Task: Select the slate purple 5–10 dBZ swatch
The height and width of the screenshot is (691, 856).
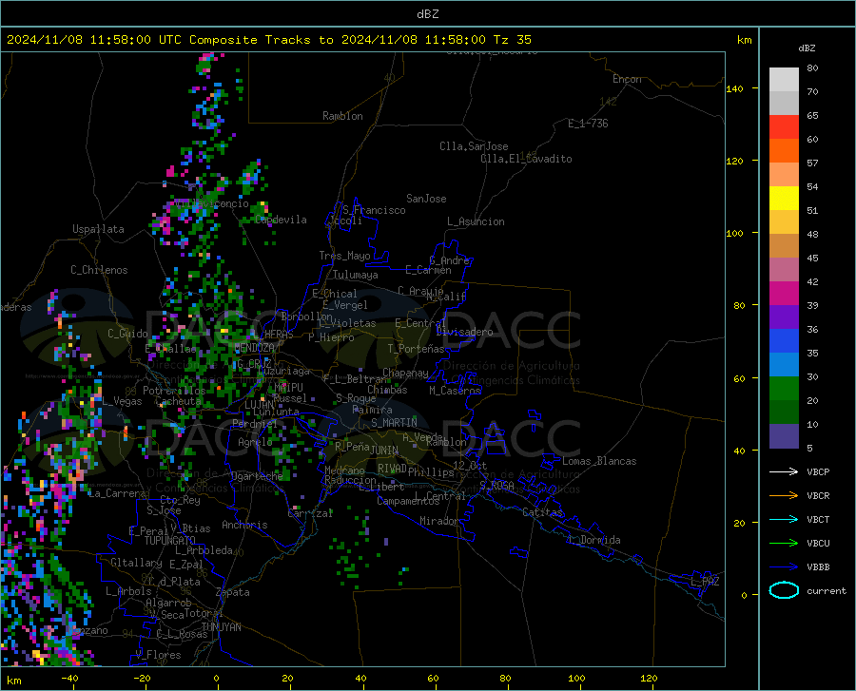Action: 784,436
